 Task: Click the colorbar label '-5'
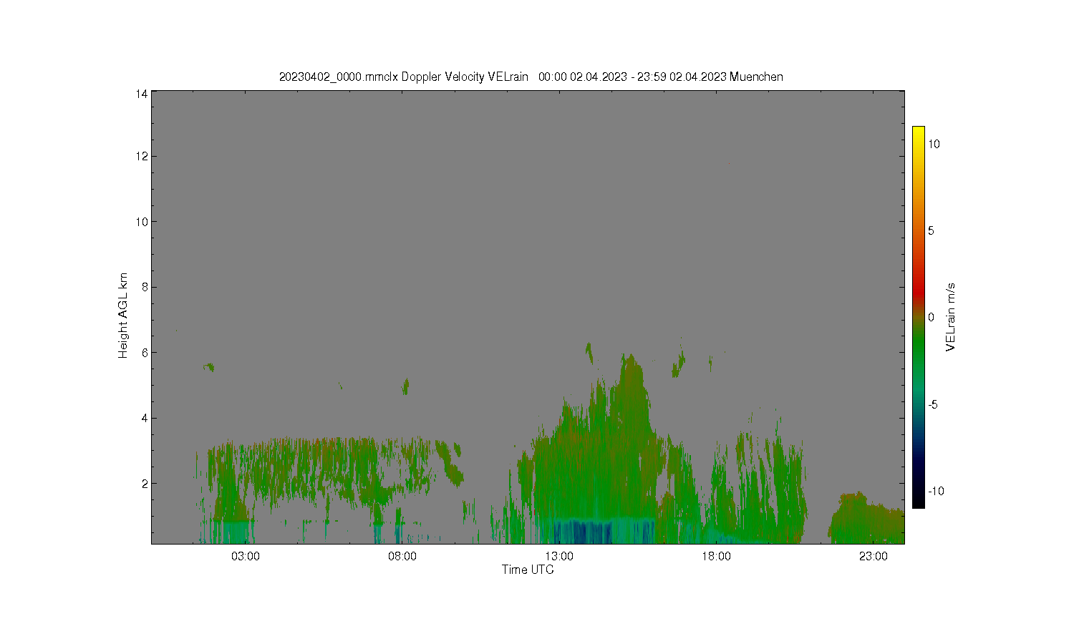[933, 404]
